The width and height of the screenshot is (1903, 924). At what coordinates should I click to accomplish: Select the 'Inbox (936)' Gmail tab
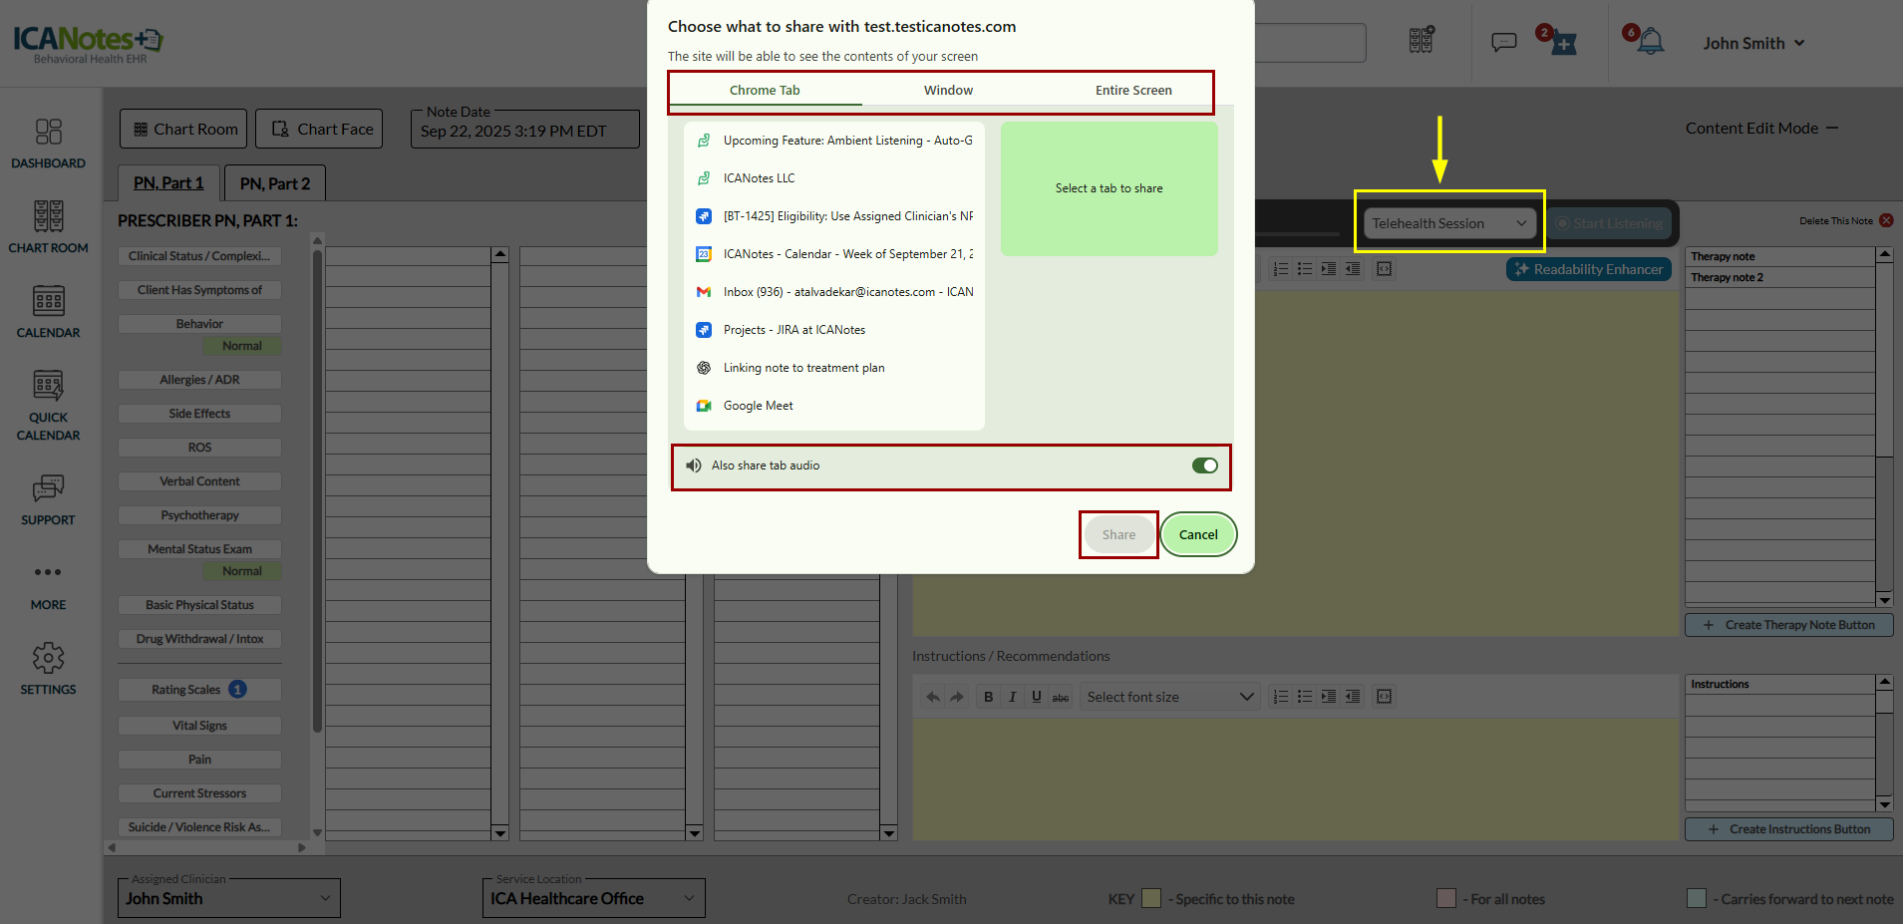[834, 292]
